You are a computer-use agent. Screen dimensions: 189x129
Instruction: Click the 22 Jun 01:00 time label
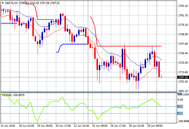click(x=82, y=126)
